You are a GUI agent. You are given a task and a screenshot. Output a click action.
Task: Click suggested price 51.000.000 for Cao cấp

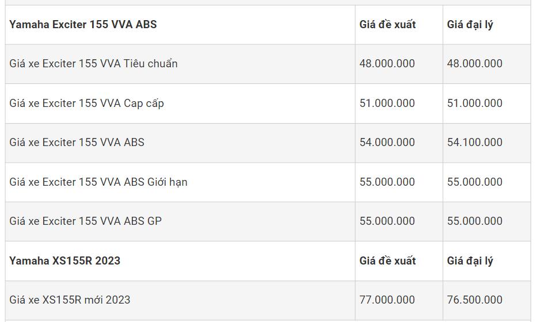(x=387, y=103)
